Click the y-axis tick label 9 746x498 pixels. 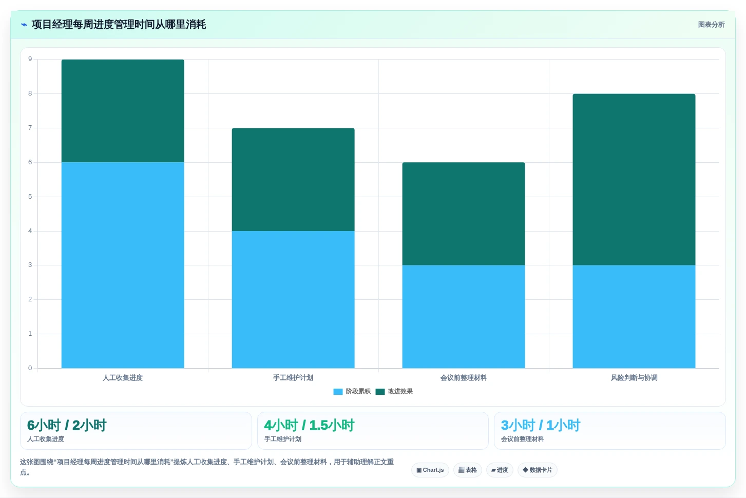click(30, 59)
